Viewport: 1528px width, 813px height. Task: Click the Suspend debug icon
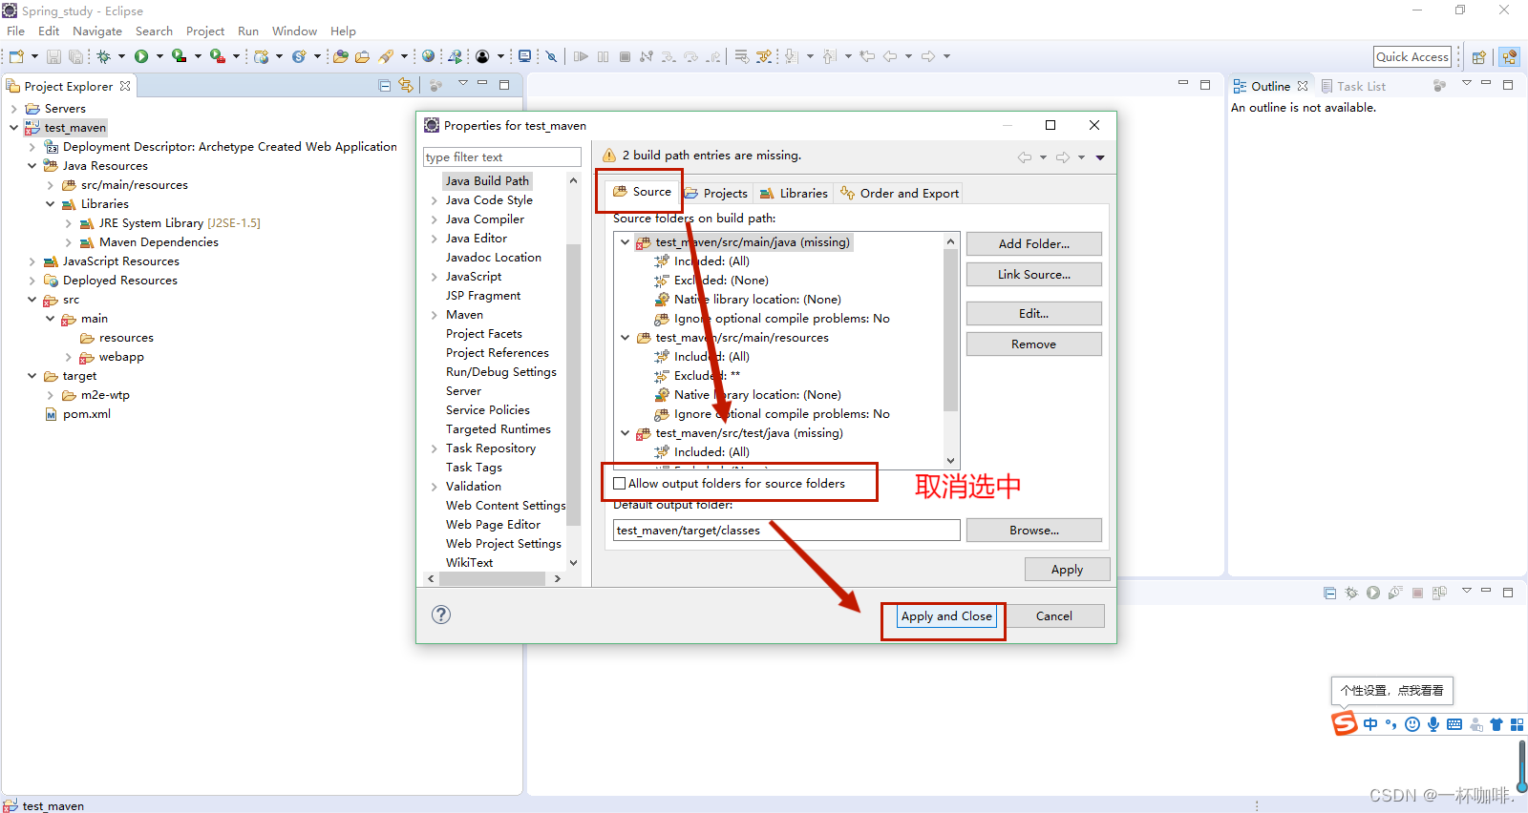tap(603, 56)
